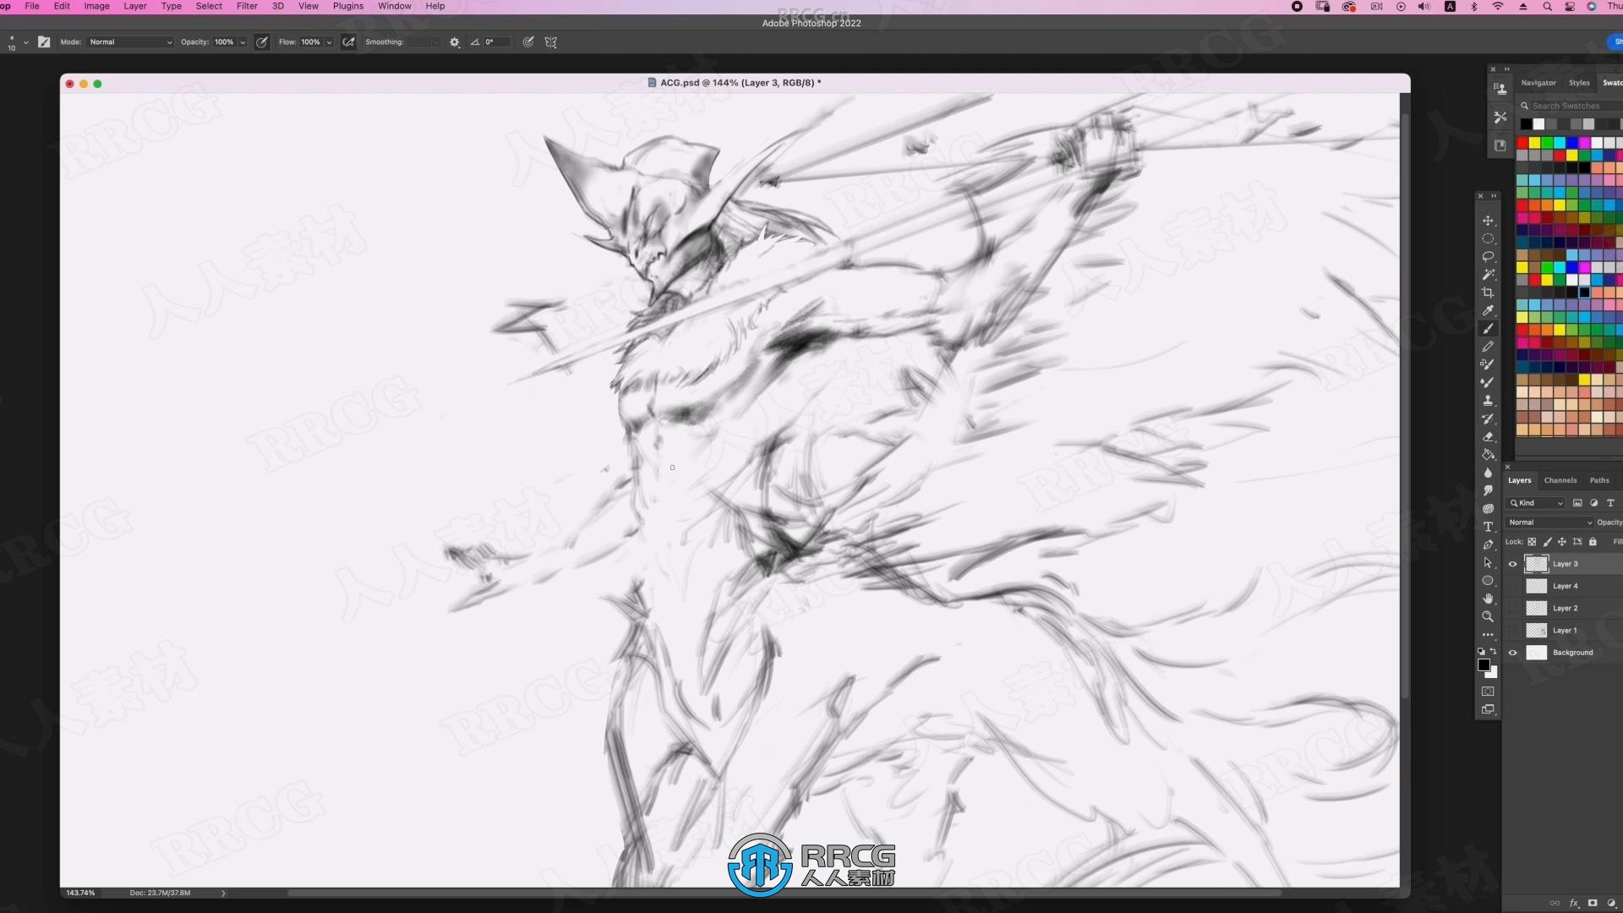Select the Clone Stamp tool

1488,401
